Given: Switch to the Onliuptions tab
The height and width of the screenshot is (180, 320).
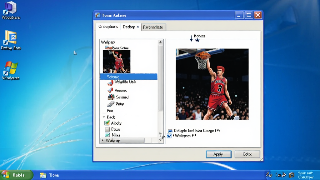Looking at the screenshot, I should [x=108, y=27].
